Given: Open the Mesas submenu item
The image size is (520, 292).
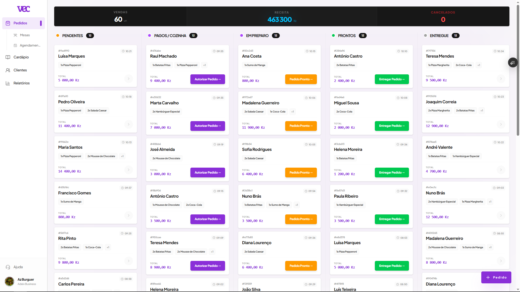Looking at the screenshot, I should click(25, 35).
